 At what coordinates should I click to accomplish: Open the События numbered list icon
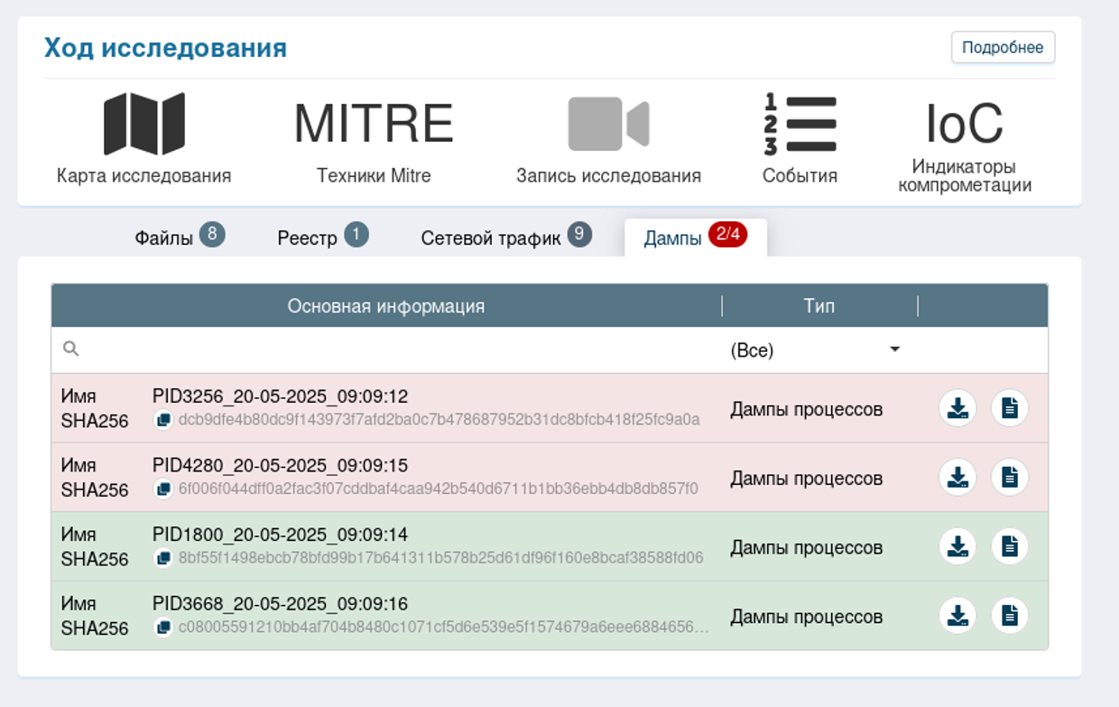pos(800,124)
